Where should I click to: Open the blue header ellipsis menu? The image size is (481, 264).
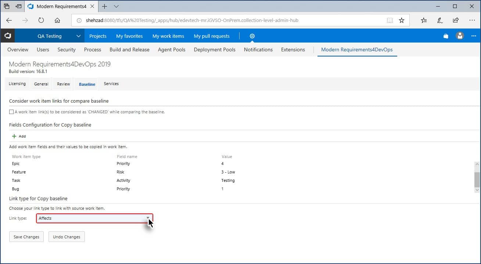coord(474,36)
